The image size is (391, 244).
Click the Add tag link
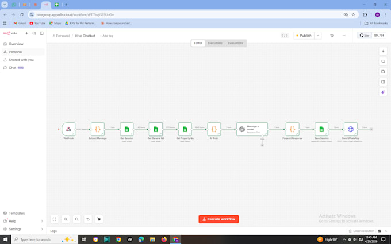click(x=106, y=36)
